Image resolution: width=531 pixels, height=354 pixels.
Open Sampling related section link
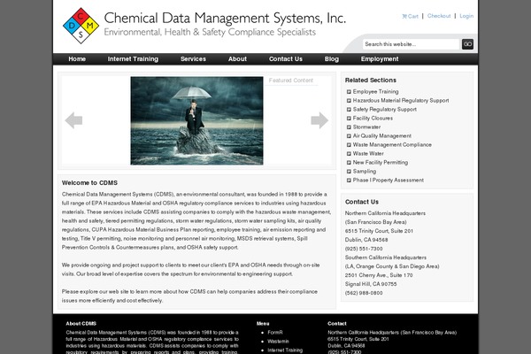(365, 171)
